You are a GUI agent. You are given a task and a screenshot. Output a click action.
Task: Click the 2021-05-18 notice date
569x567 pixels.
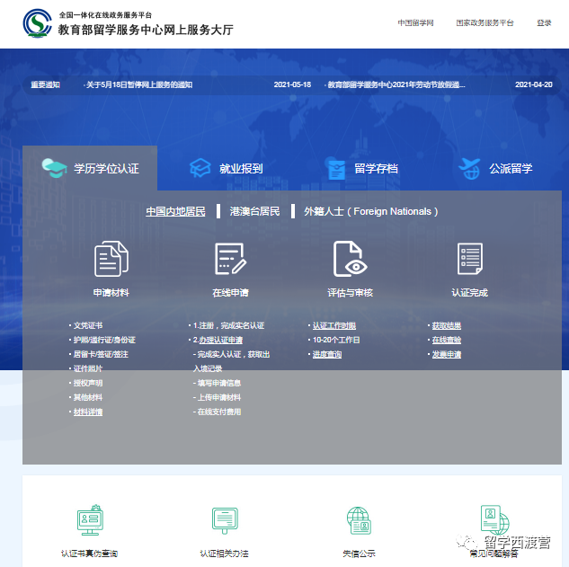292,84
